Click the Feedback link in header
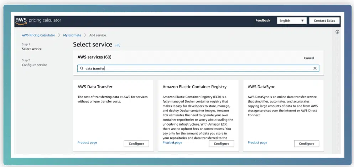 263,20
